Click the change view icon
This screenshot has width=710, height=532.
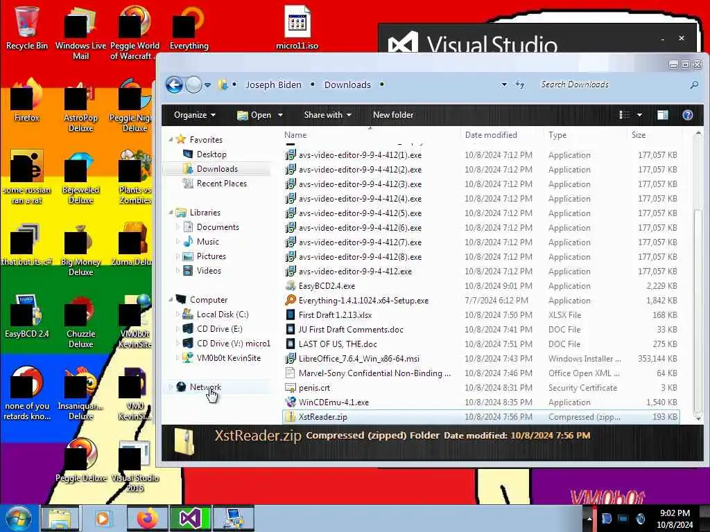pos(625,115)
